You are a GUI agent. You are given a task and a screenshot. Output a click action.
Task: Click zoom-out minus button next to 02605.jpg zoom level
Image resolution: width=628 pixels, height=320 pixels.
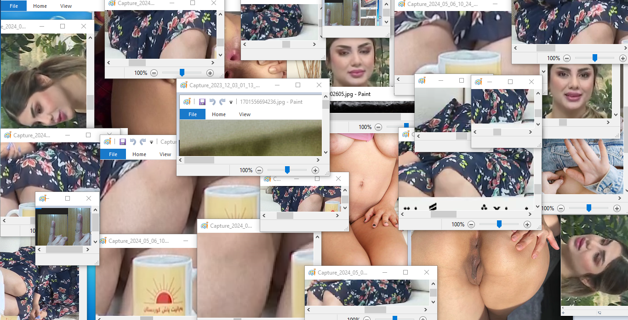[x=378, y=127]
